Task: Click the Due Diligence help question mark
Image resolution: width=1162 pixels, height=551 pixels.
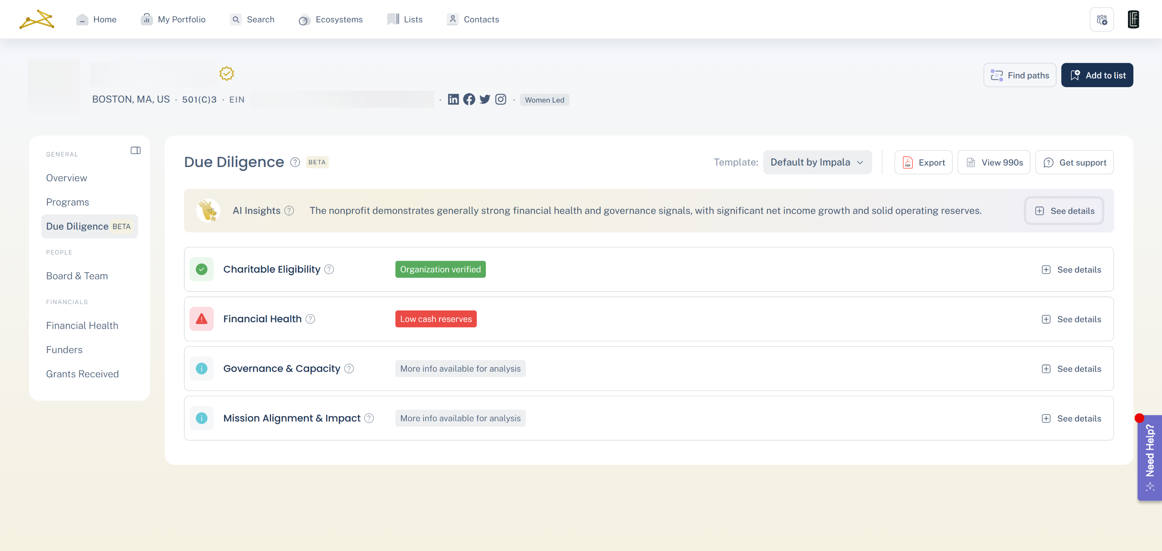Action: coord(295,162)
